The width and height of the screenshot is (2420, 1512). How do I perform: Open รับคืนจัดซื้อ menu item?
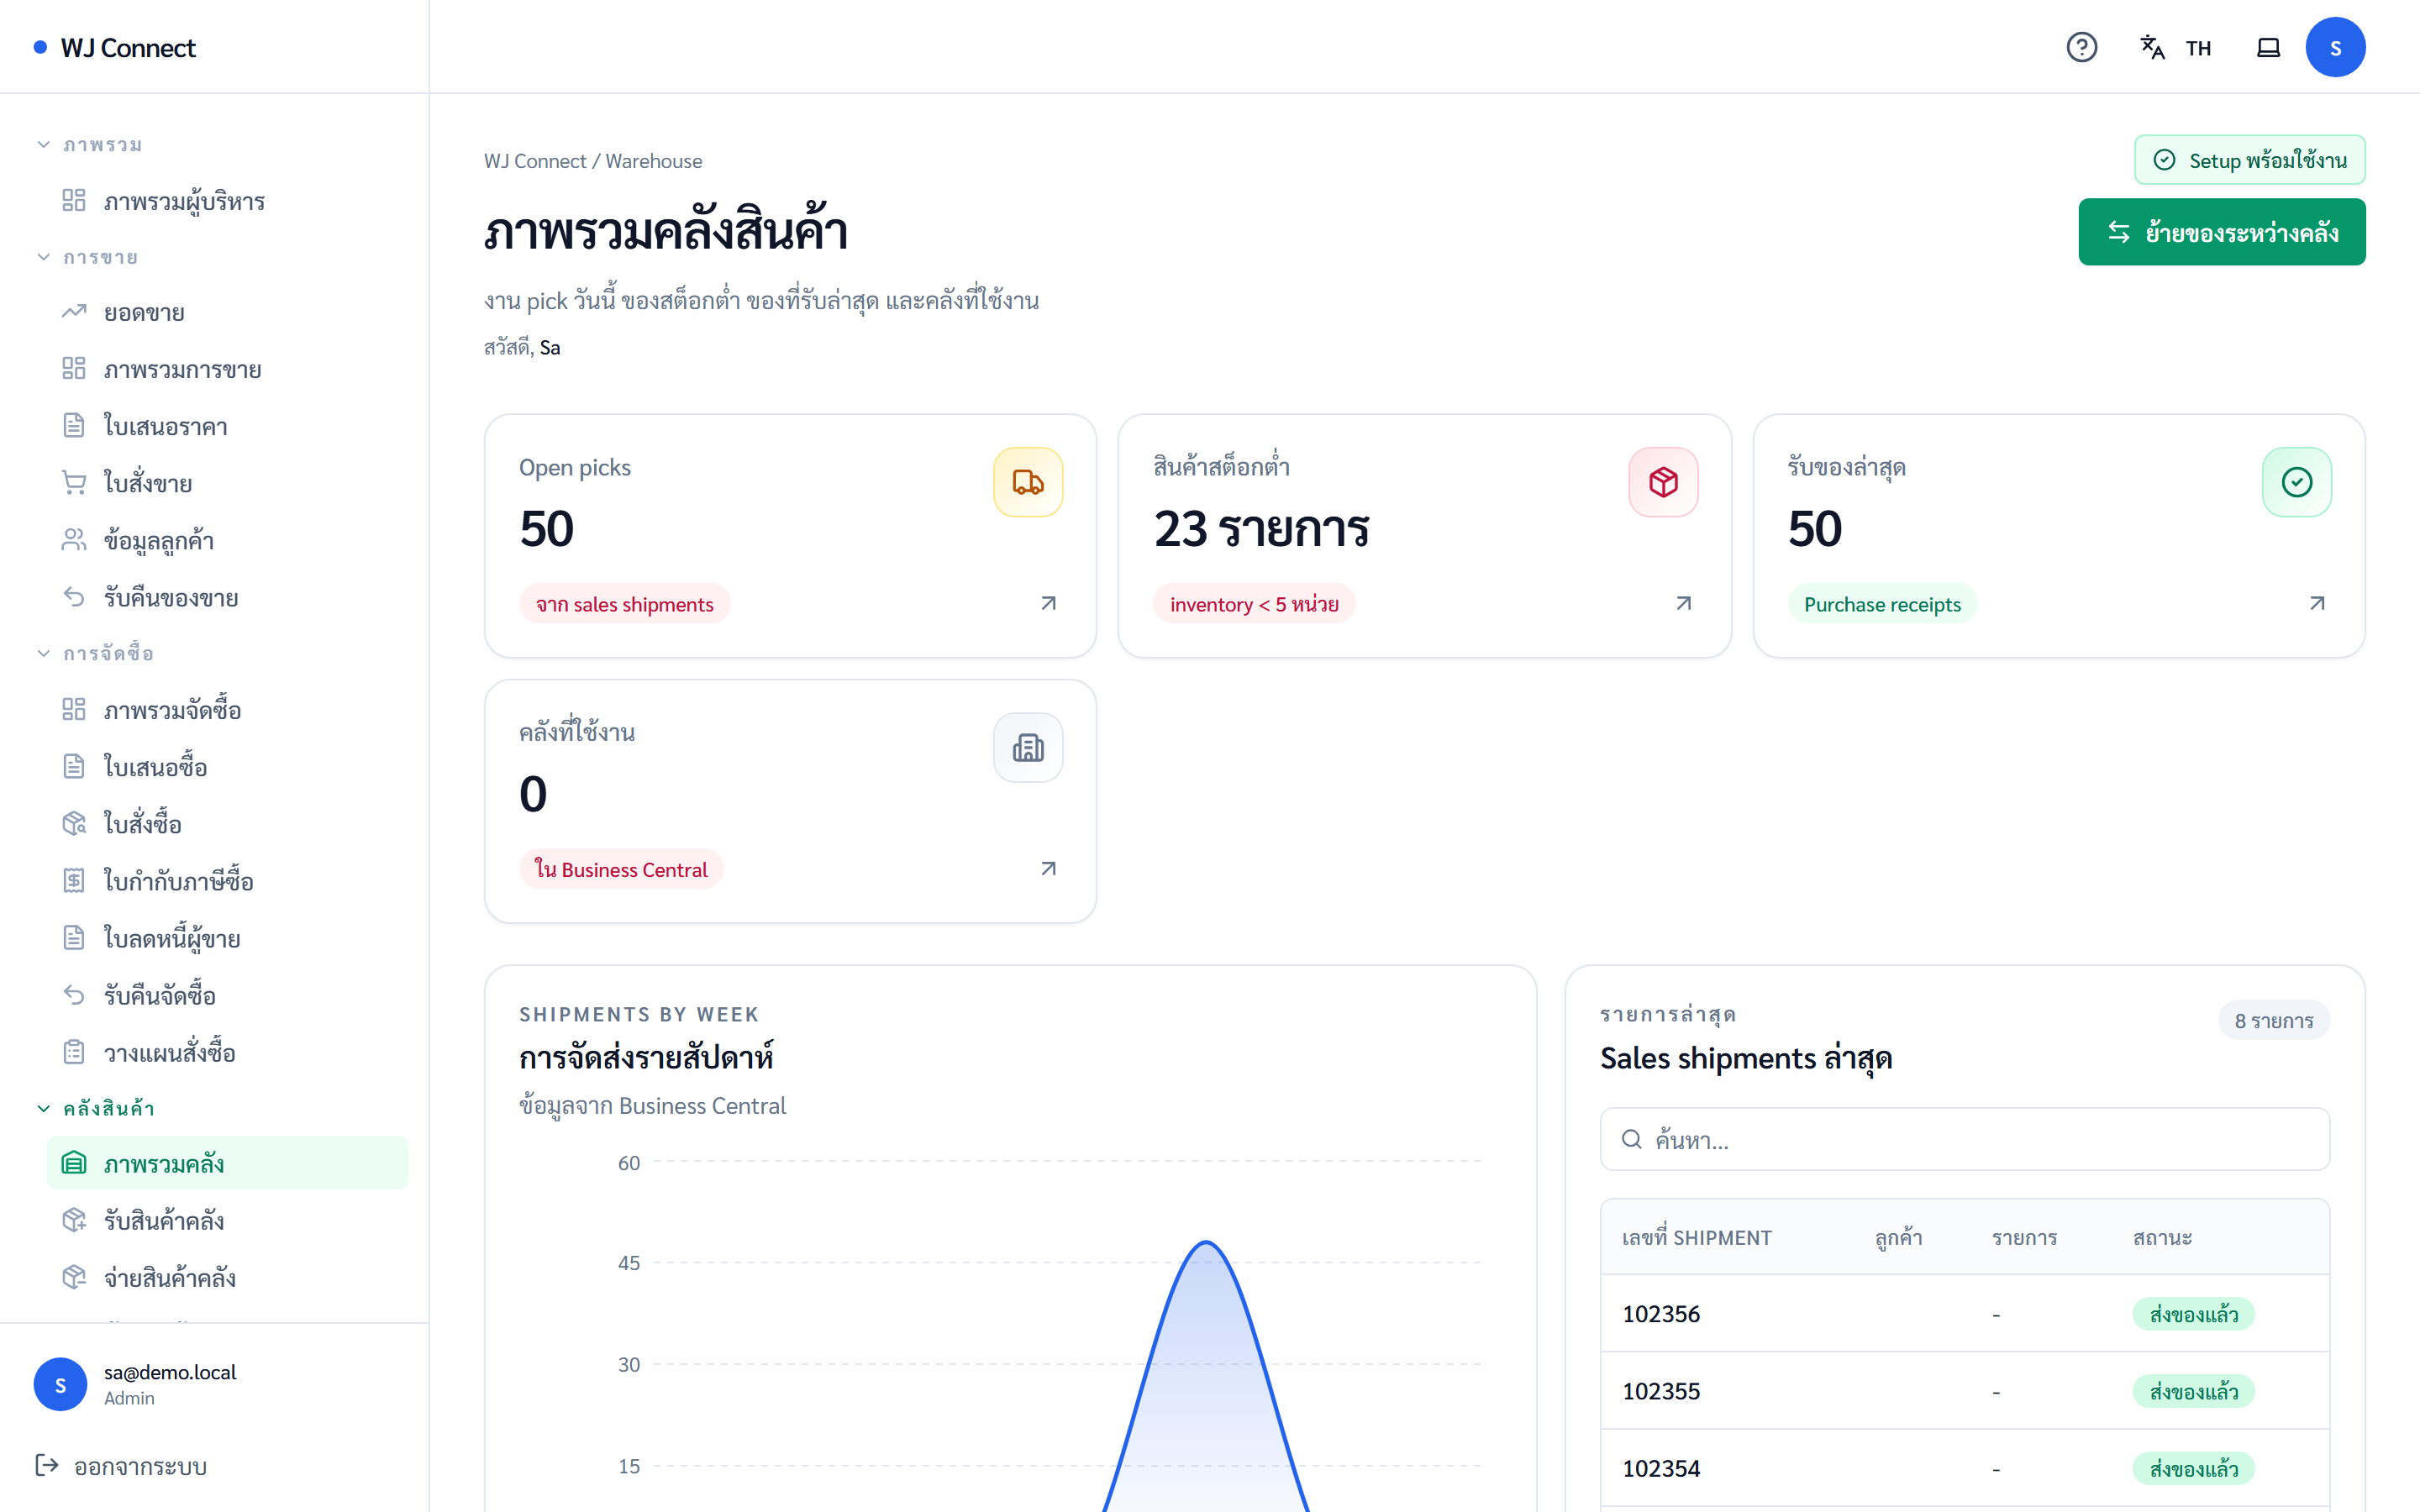click(227, 994)
